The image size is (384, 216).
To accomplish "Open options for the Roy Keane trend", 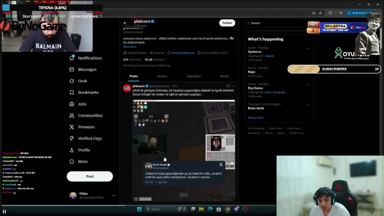I will (x=308, y=85).
